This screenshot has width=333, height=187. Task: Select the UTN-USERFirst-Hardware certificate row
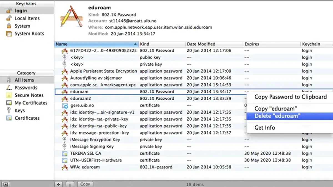(x=193, y=160)
